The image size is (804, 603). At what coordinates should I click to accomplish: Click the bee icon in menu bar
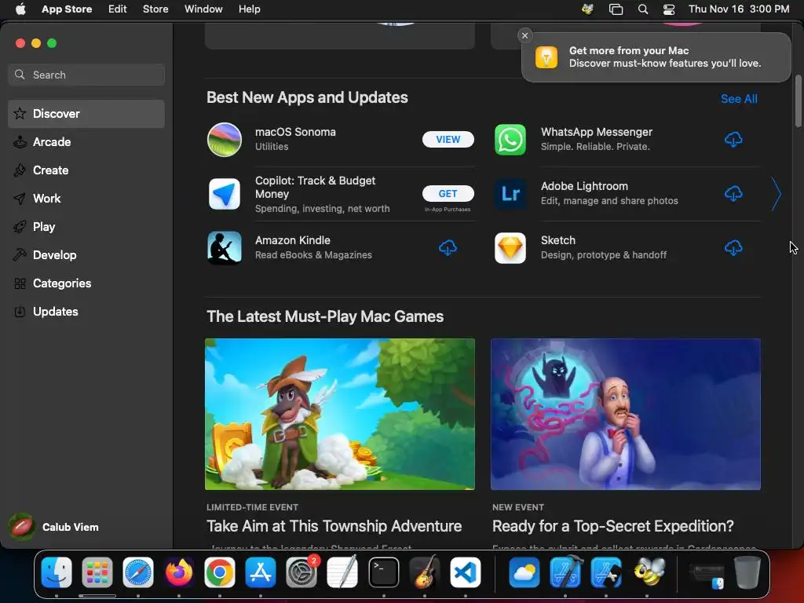click(x=587, y=9)
